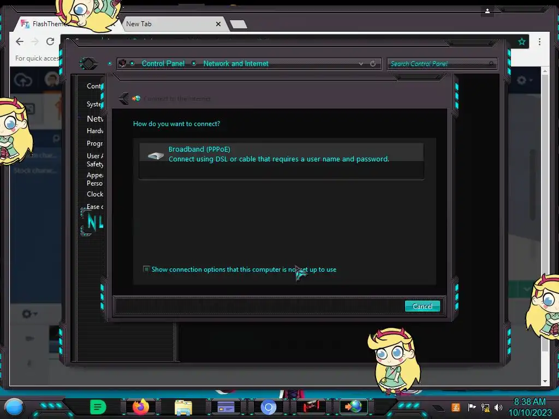The height and width of the screenshot is (419, 559).
Task: Go back using the wizard back arrow
Action: click(x=124, y=98)
